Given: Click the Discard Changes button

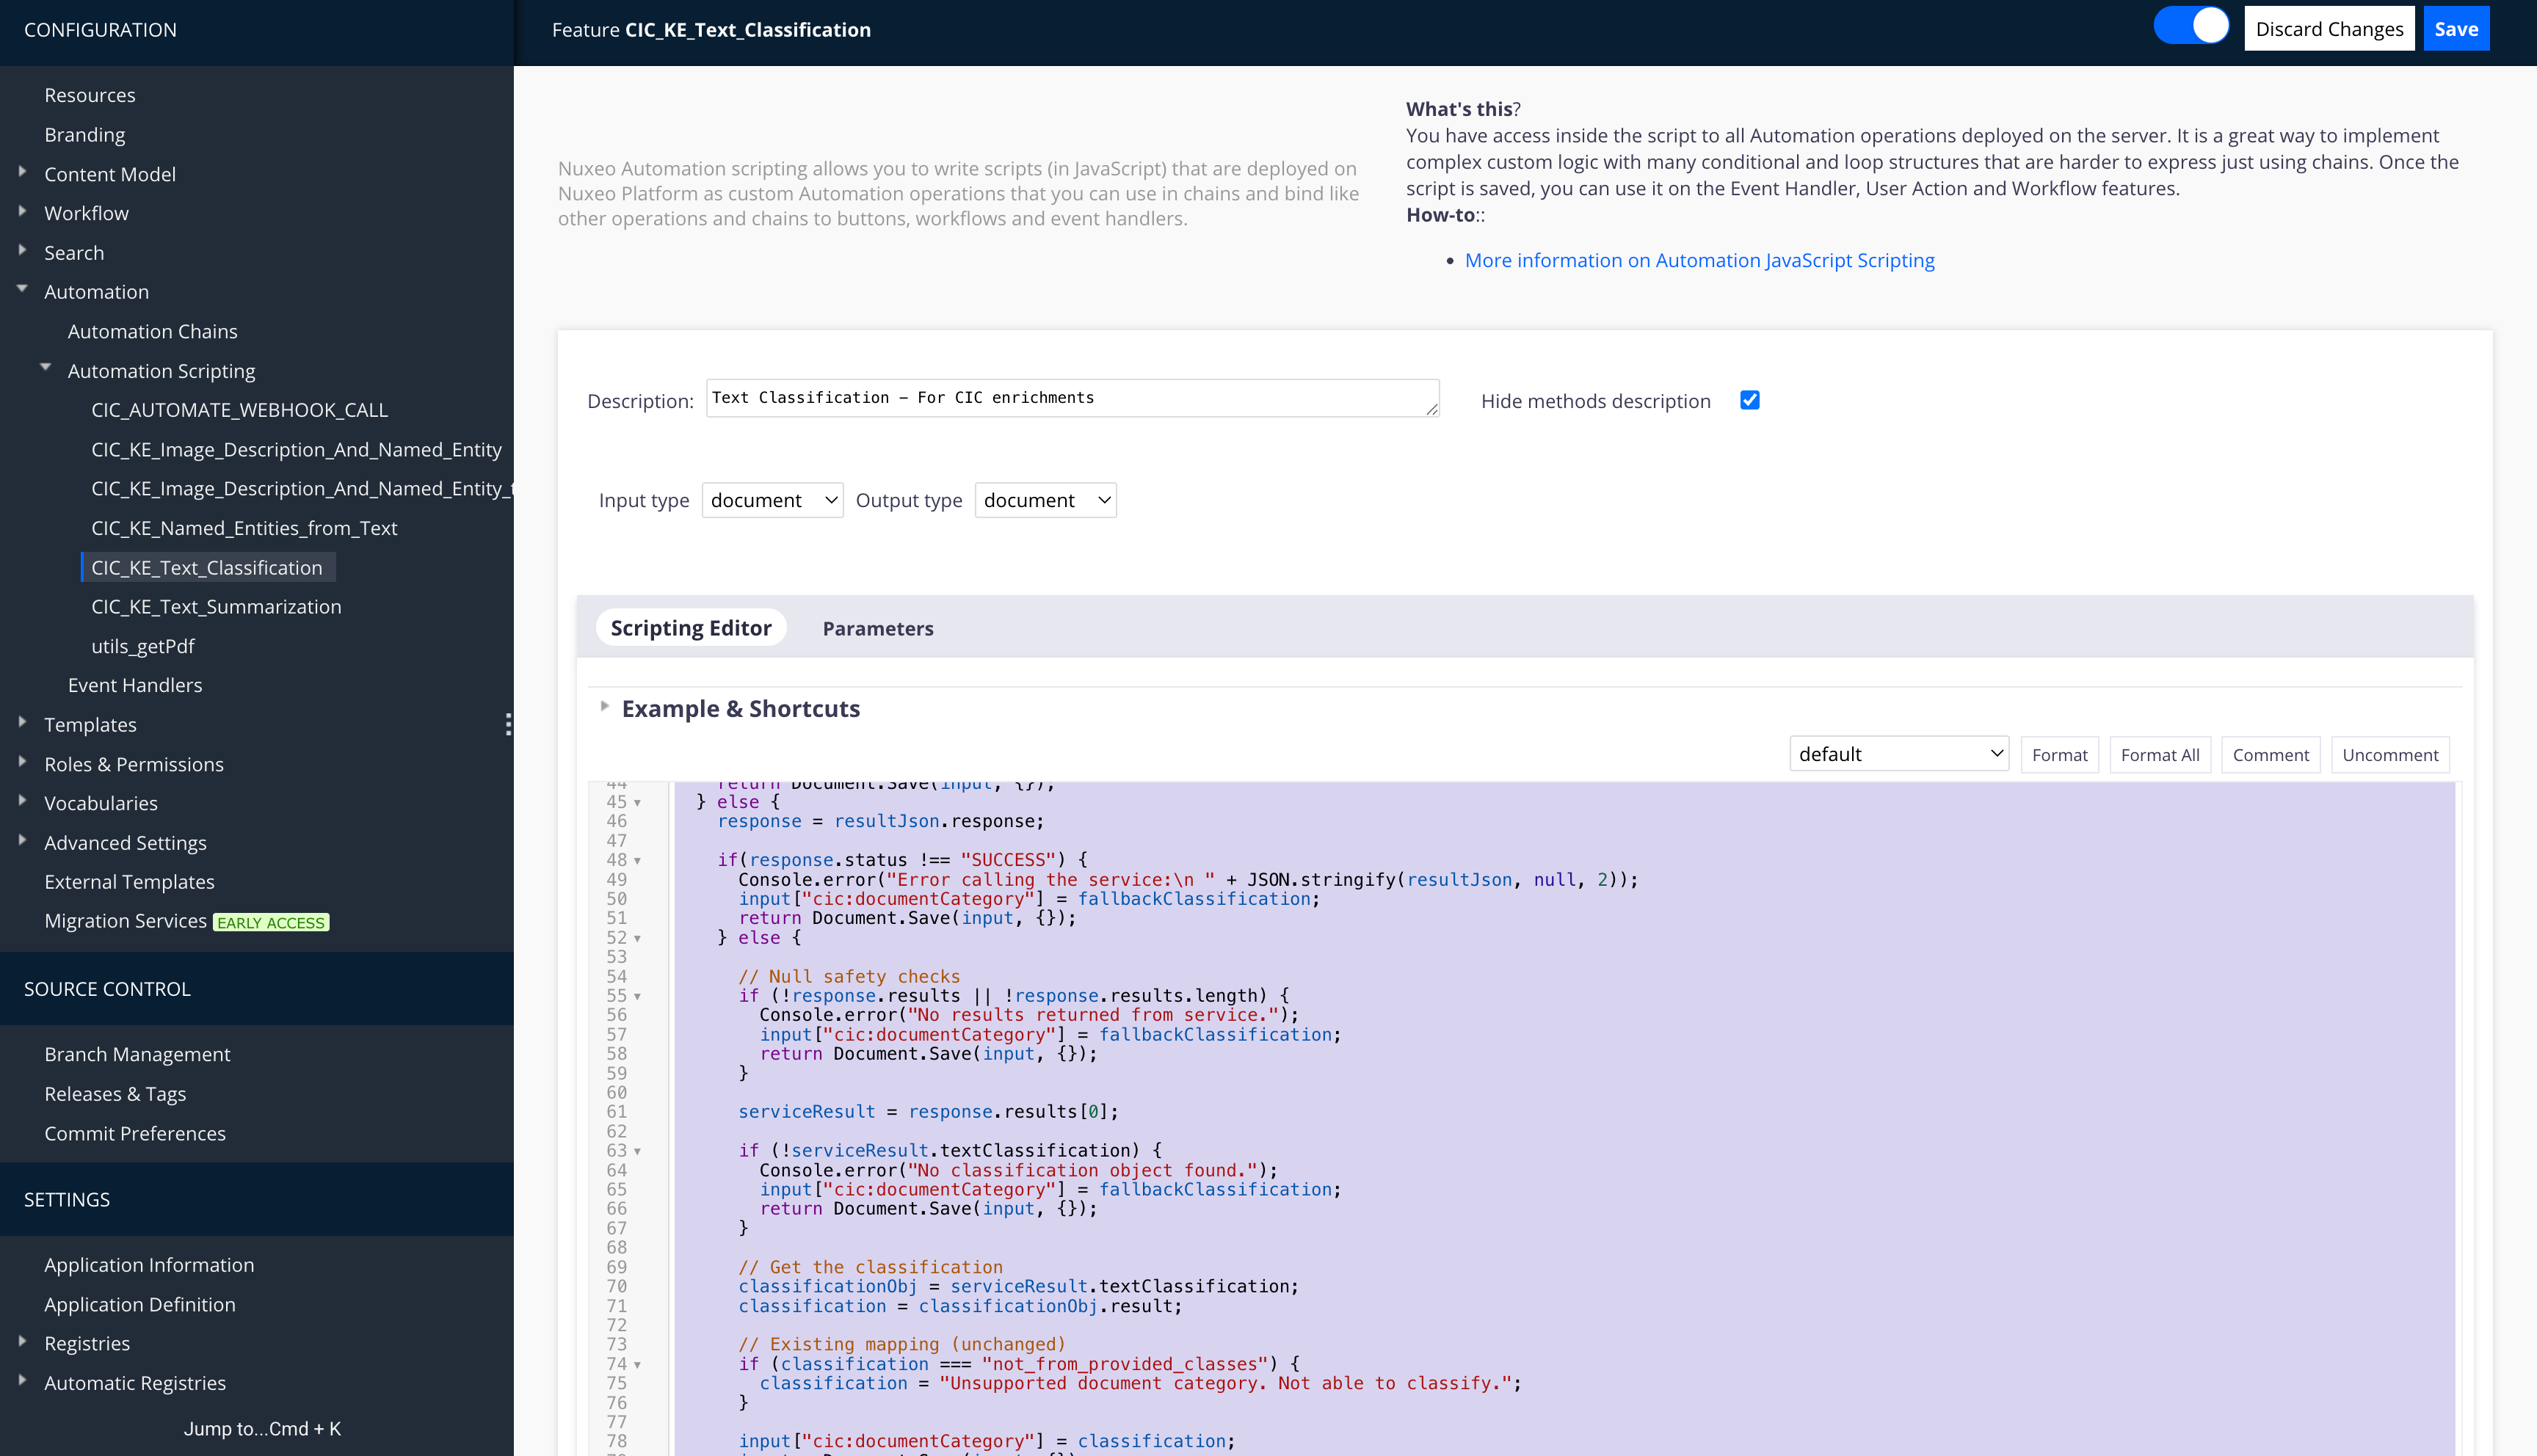Looking at the screenshot, I should [x=2329, y=28].
